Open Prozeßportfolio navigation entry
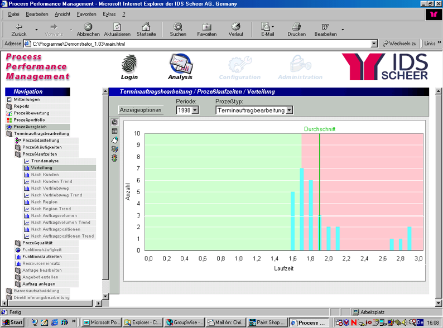Viewport: 443px width, 328px height. tap(37, 120)
